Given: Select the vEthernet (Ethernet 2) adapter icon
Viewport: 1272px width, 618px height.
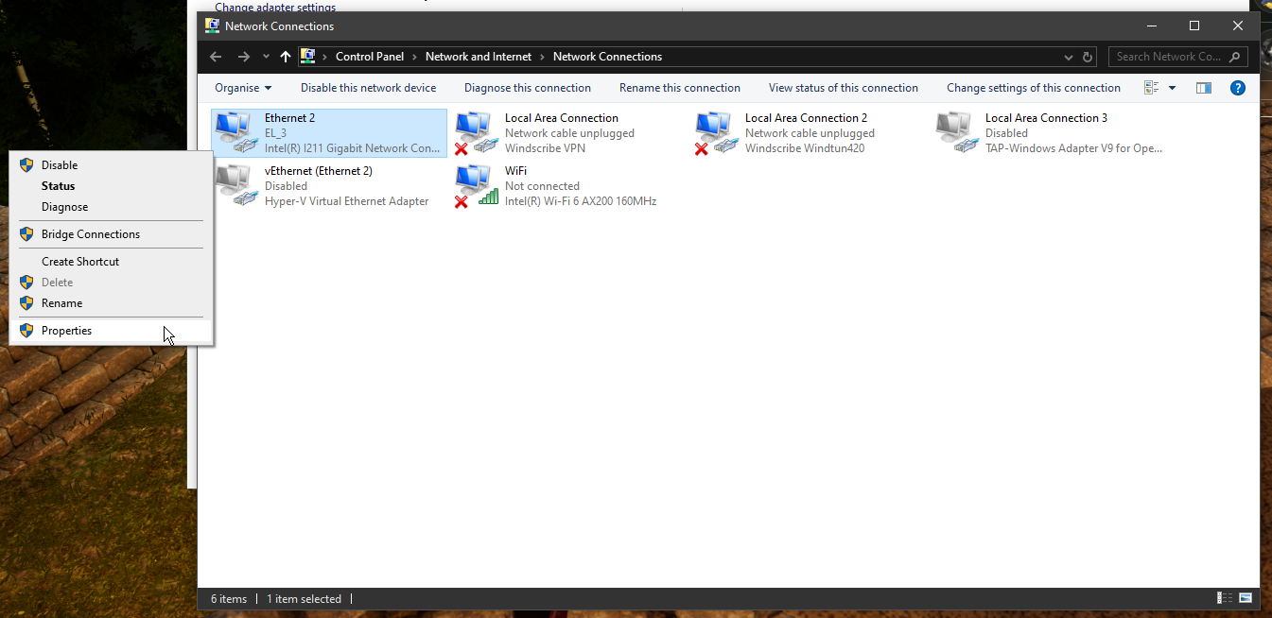Looking at the screenshot, I should click(x=236, y=185).
